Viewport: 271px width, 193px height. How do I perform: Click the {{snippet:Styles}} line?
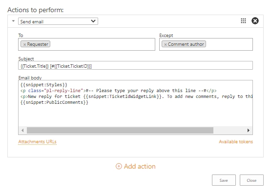point(44,85)
